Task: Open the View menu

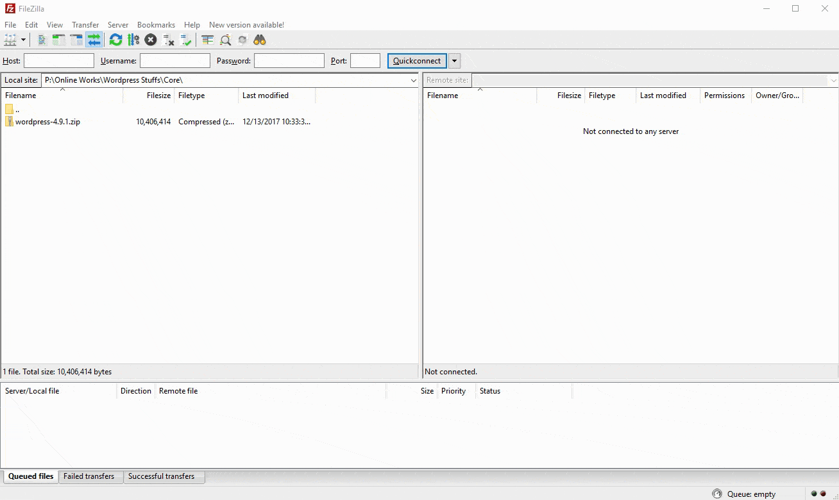Action: [55, 25]
